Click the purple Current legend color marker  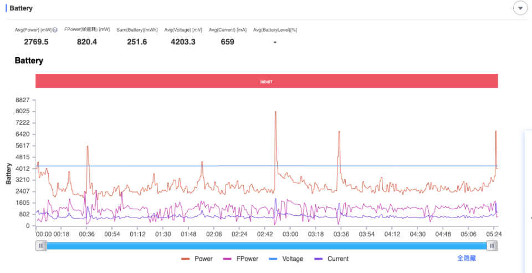click(318, 259)
